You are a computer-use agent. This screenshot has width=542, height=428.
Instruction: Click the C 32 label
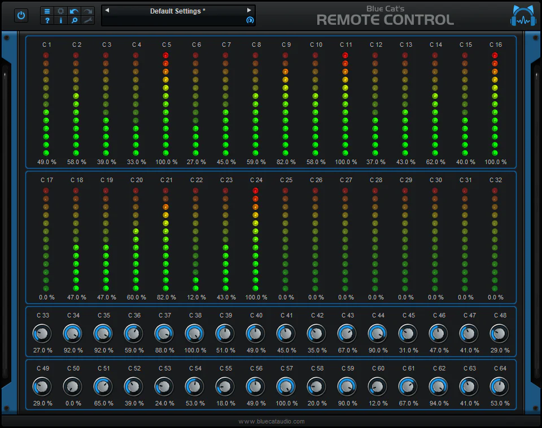[496, 180]
